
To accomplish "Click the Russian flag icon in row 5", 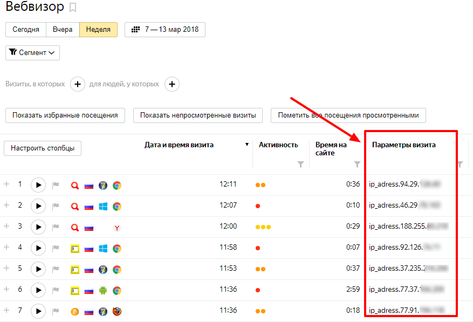I will (x=88, y=269).
